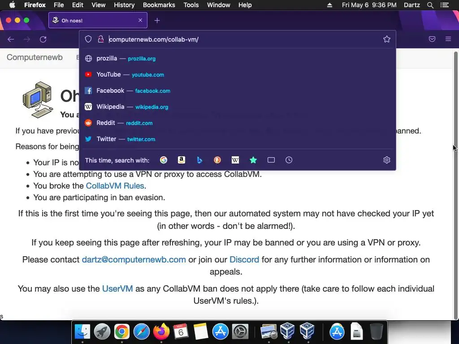Open a new tab with plus button

pyautogui.click(x=157, y=21)
